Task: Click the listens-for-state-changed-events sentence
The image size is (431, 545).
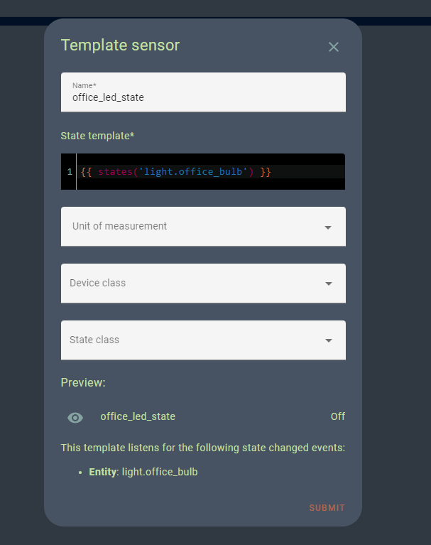Action: 203,448
